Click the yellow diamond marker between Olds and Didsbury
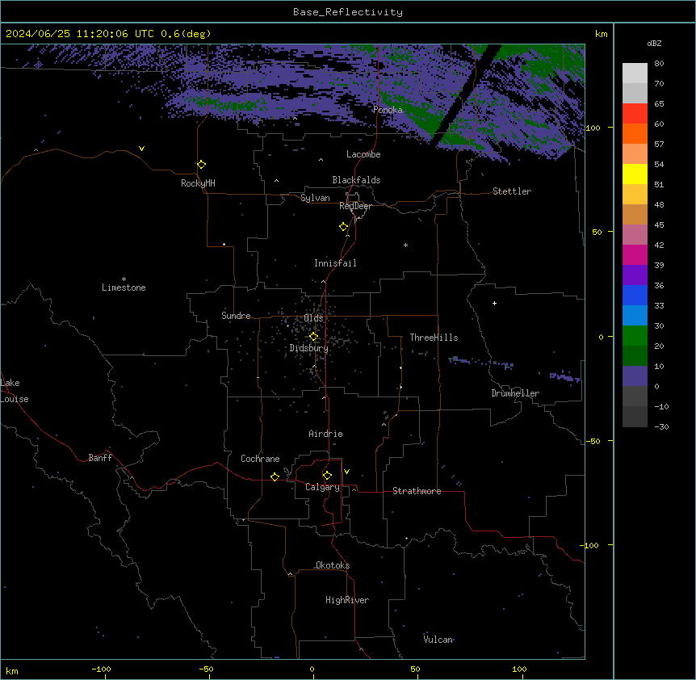Screen dimensions: 696x680 coord(313,337)
